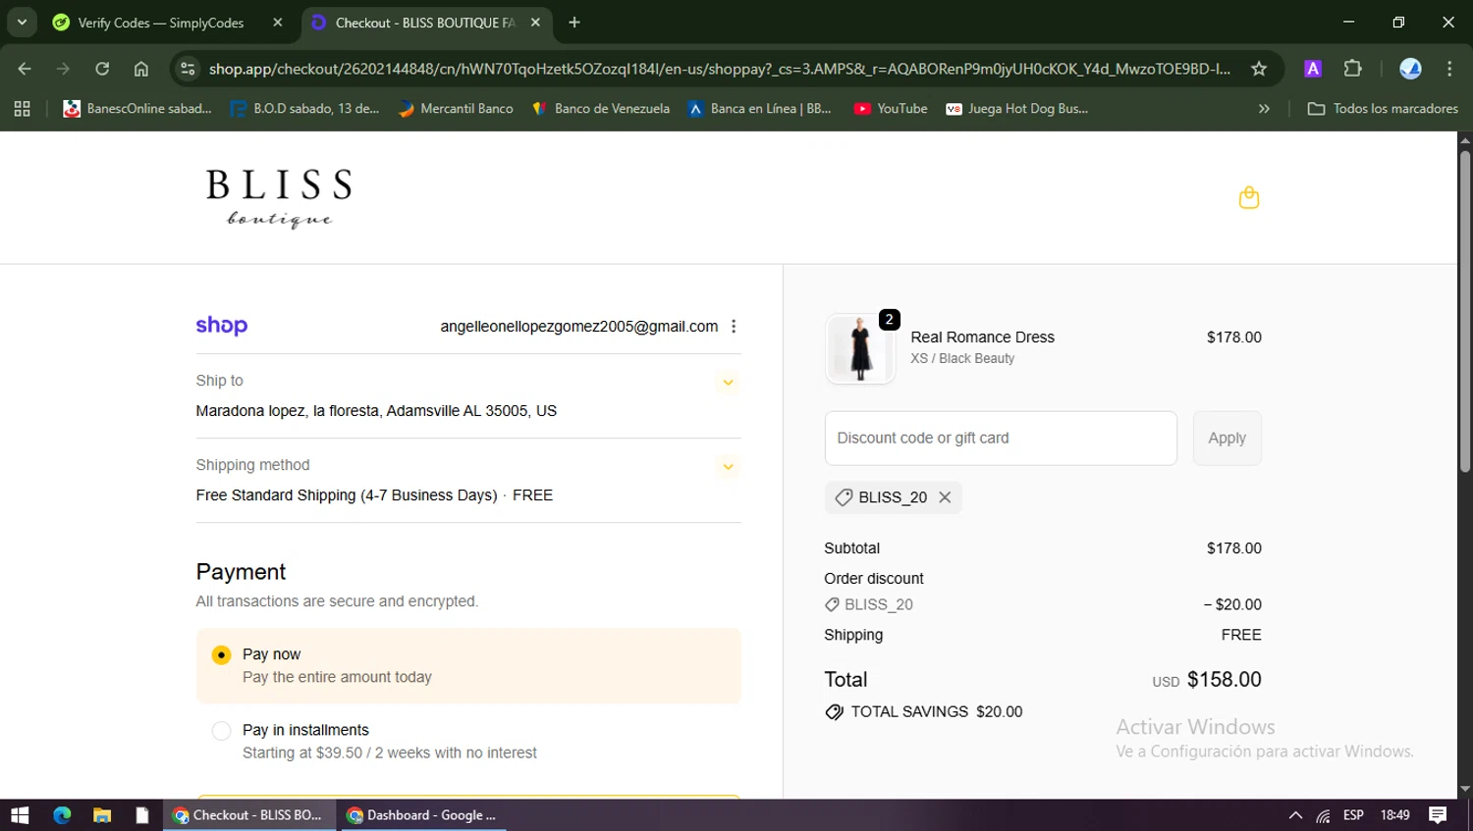
Task: Click the Maradona lopez shipping address
Action: pyautogui.click(x=376, y=411)
